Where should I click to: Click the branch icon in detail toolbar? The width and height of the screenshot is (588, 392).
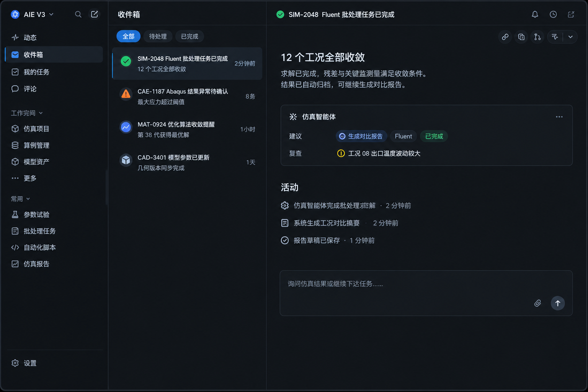click(x=537, y=37)
